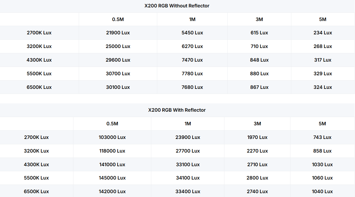Image resolution: width=355 pixels, height=197 pixels.
Task: Select the 25000 Lux cell
Action: 118,46
